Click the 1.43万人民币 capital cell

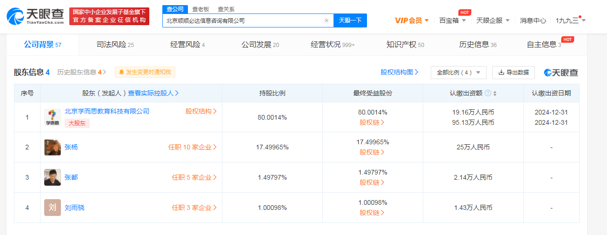(473, 208)
